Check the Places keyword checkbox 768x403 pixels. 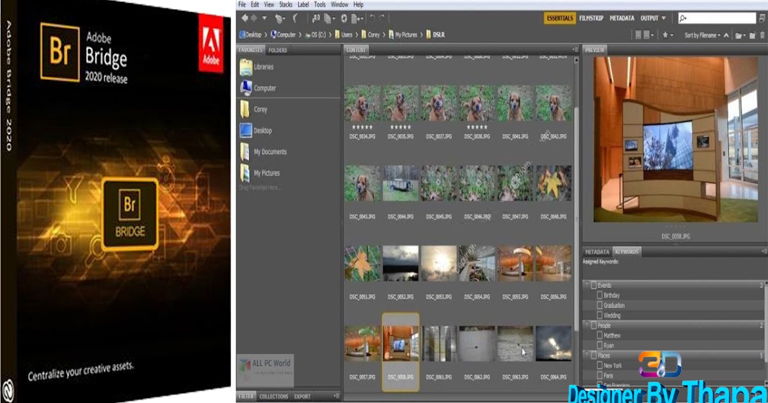click(x=593, y=355)
